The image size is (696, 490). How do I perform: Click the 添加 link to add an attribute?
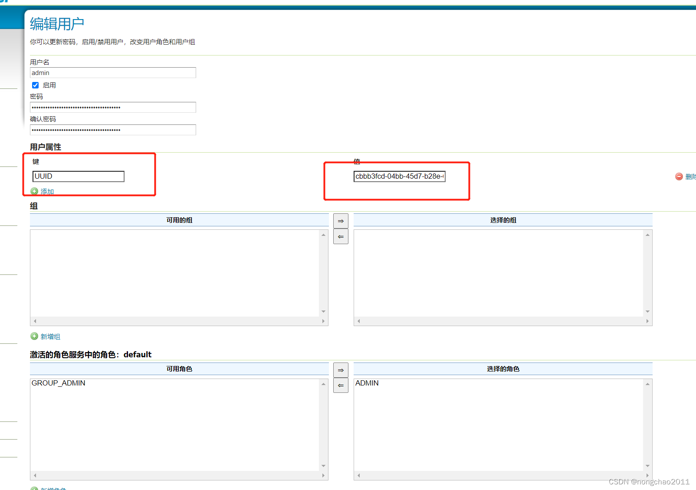coord(47,191)
